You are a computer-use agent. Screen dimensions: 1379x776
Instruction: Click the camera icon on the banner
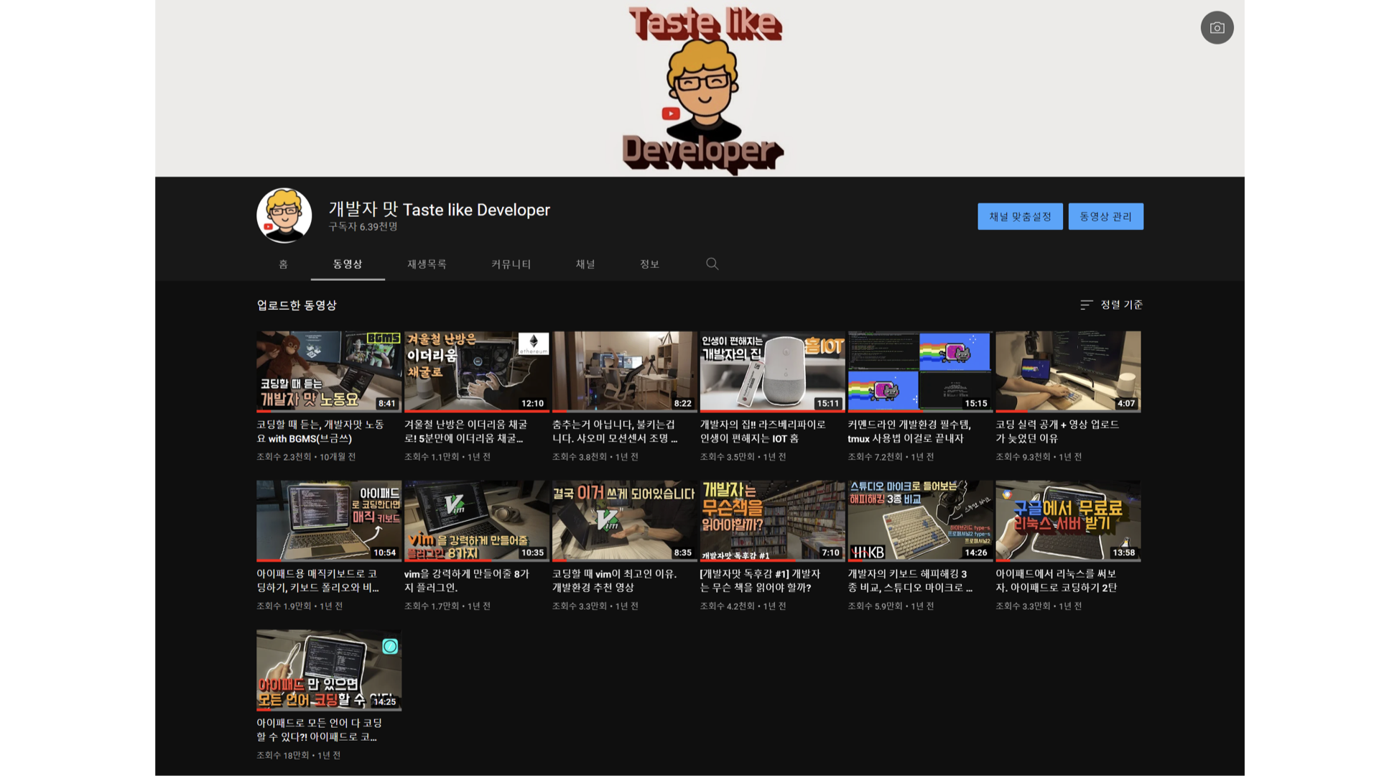1217,28
